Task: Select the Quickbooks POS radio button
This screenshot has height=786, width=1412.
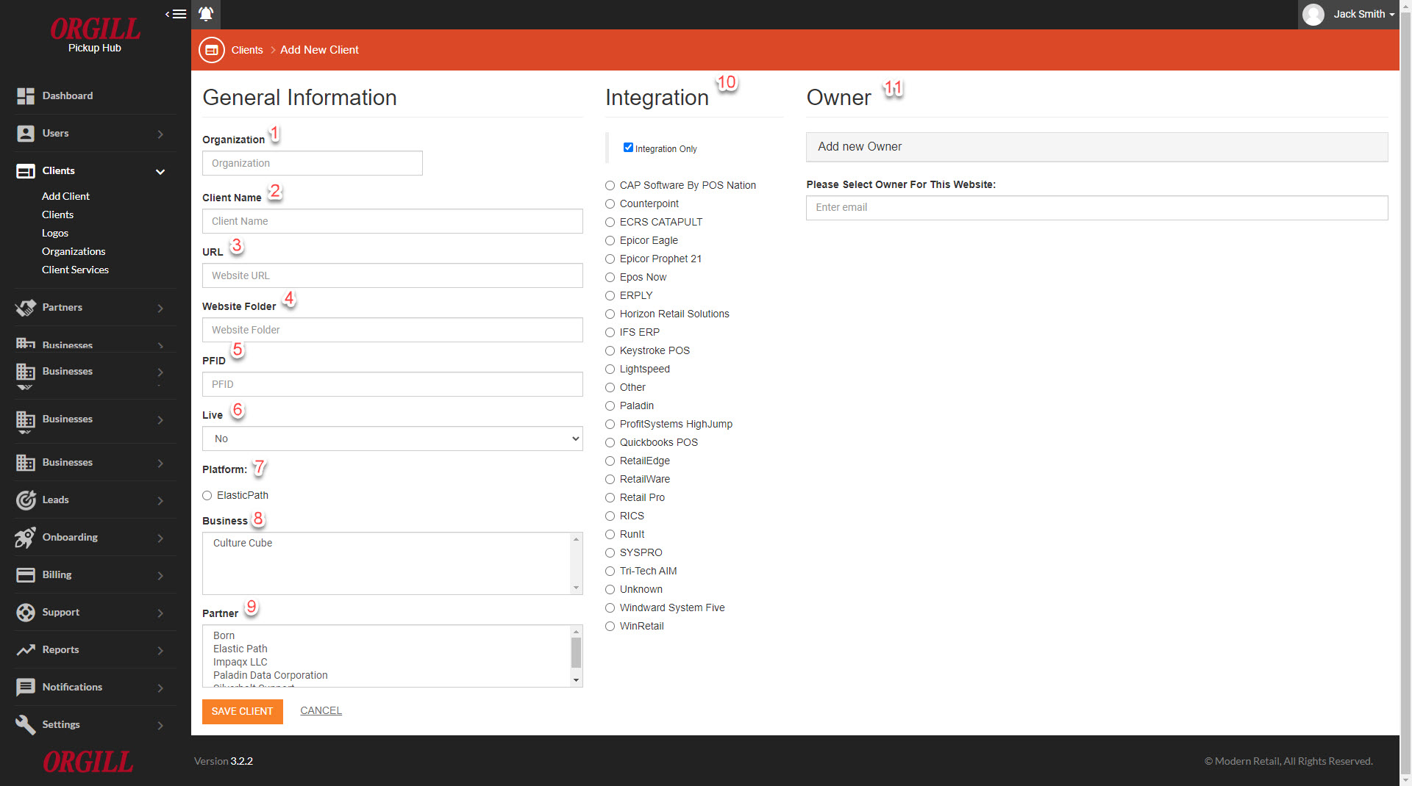Action: [610, 443]
